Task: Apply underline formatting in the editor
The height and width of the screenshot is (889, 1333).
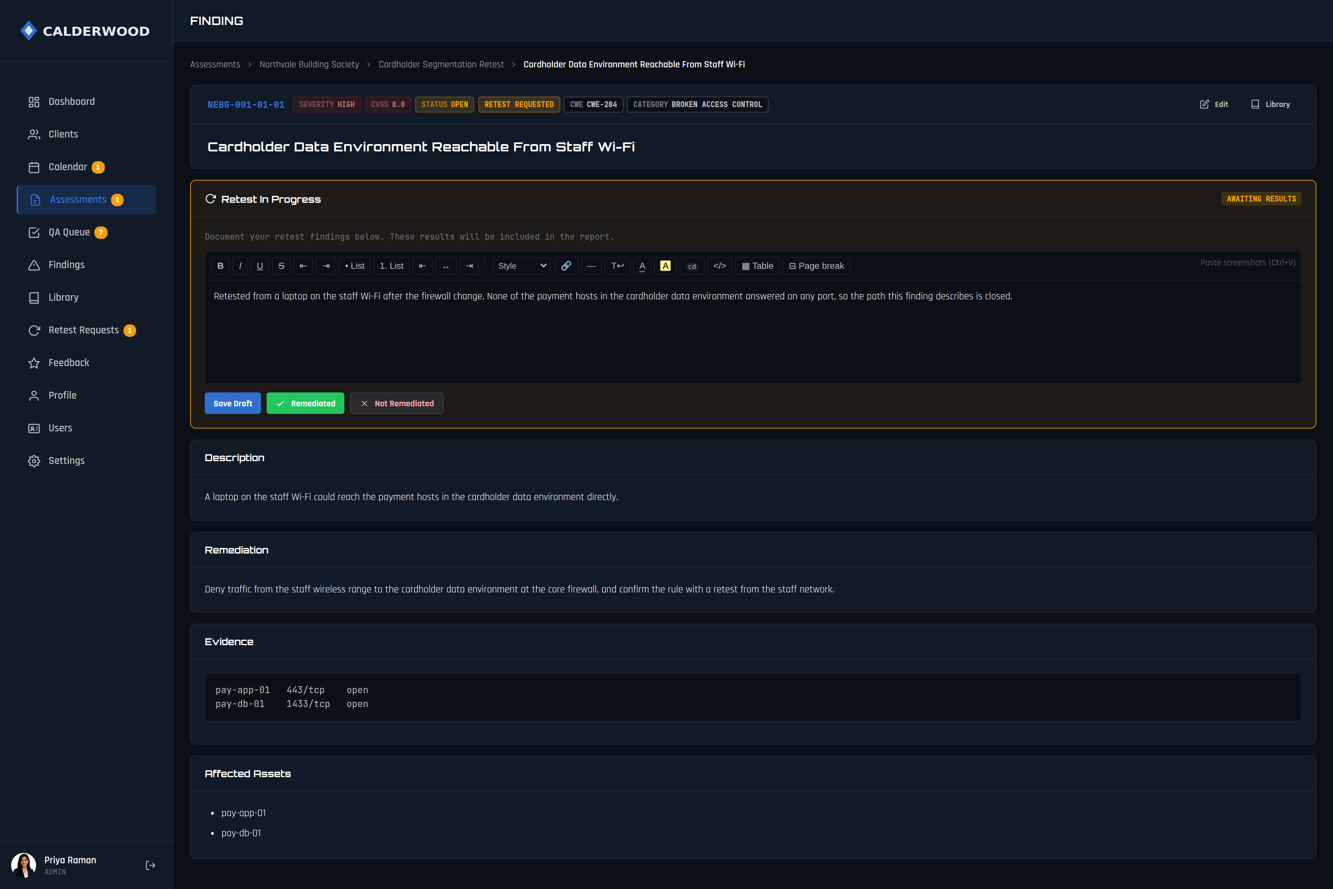Action: (x=260, y=266)
